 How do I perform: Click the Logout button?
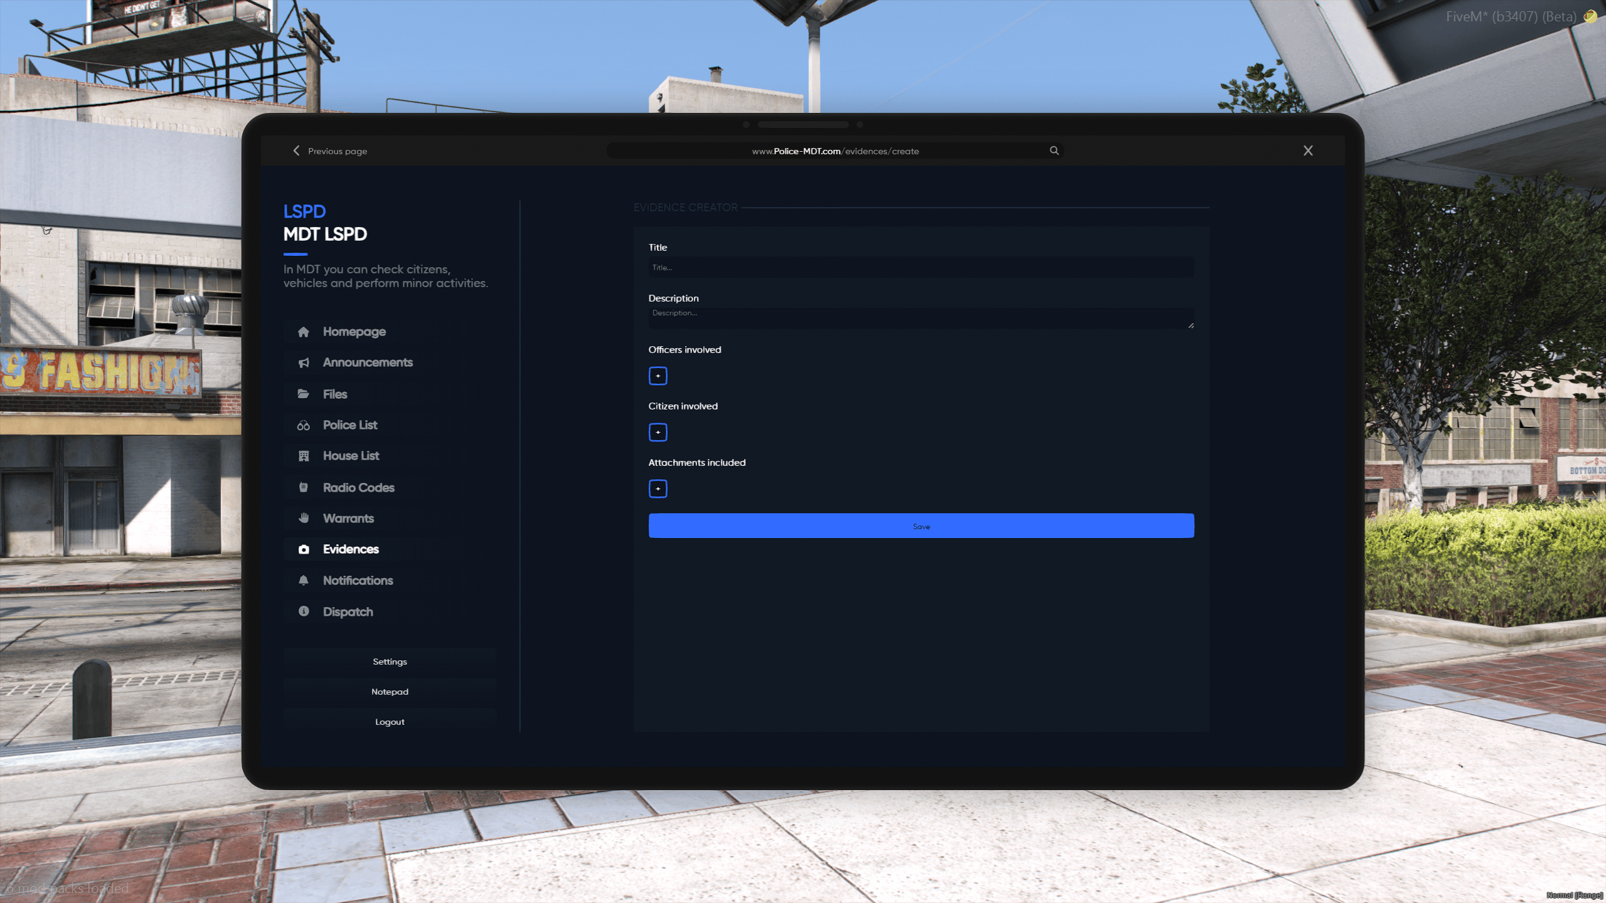point(390,722)
